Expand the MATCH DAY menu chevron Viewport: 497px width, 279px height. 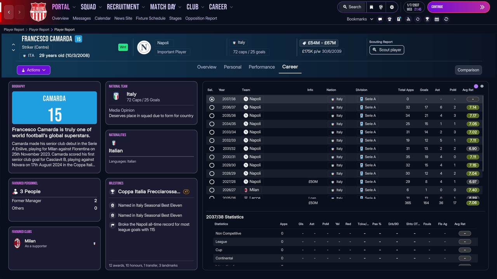pyautogui.click(x=180, y=7)
